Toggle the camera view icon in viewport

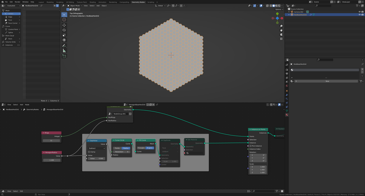[281, 35]
